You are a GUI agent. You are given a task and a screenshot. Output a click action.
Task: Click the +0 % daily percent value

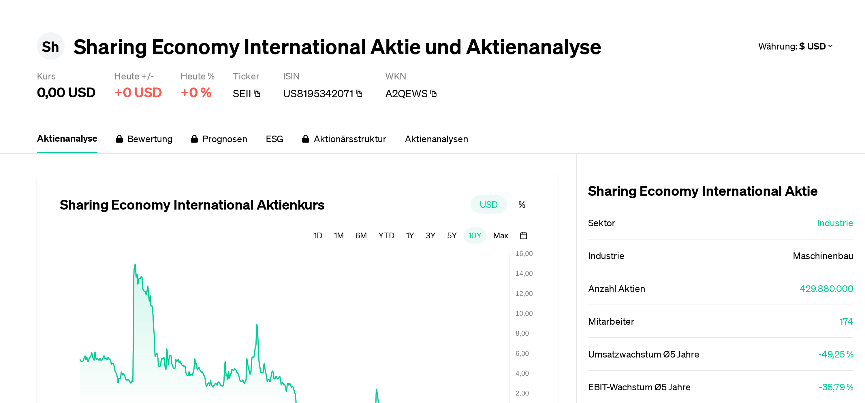tap(196, 92)
